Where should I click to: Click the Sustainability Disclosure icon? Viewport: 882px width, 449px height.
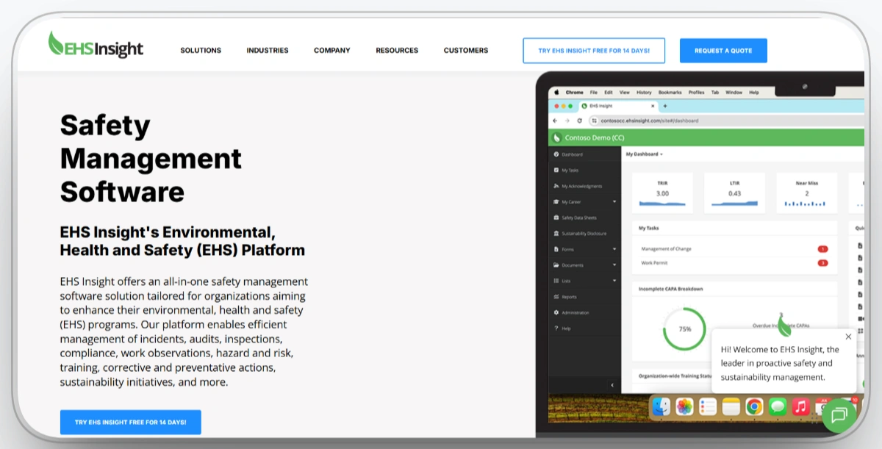(x=556, y=233)
